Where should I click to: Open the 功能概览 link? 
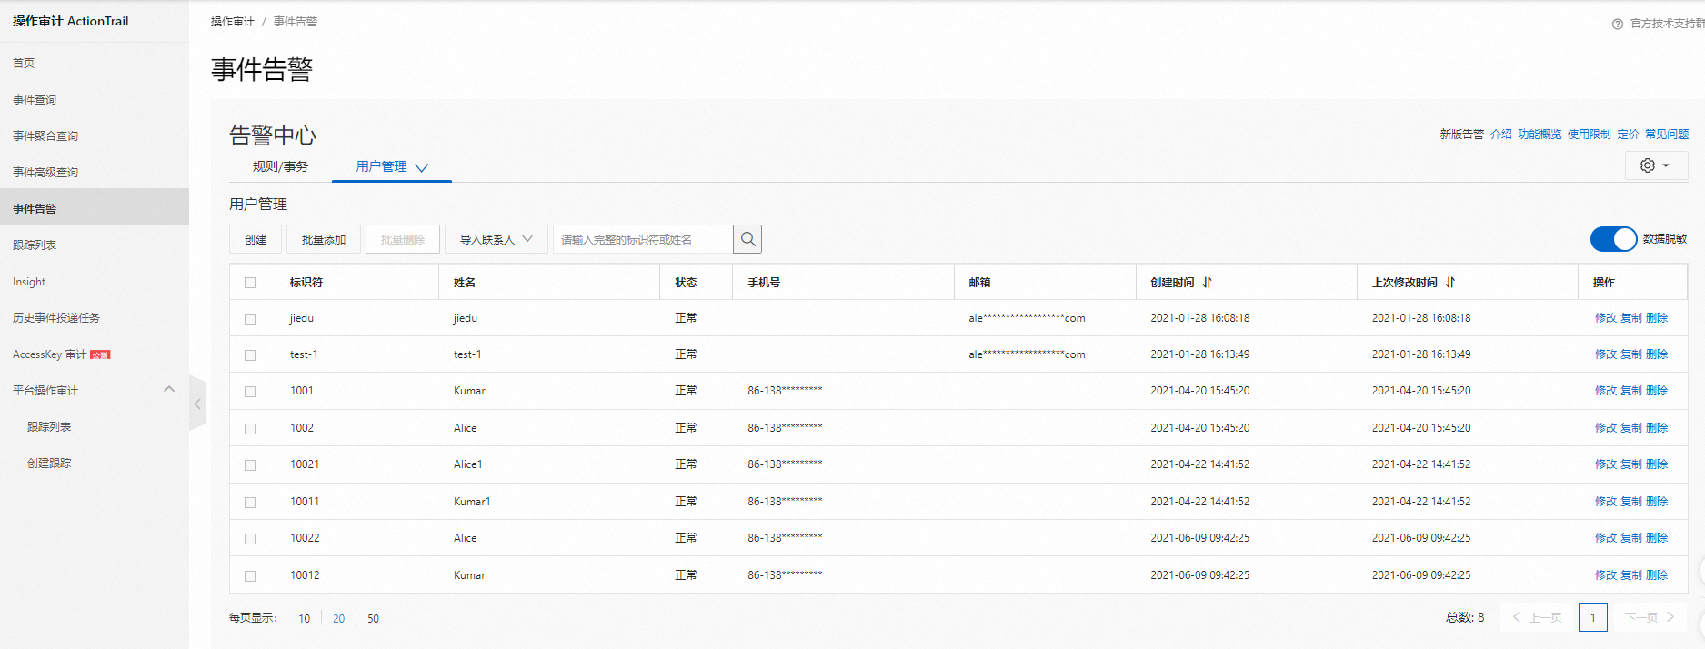tap(1540, 135)
